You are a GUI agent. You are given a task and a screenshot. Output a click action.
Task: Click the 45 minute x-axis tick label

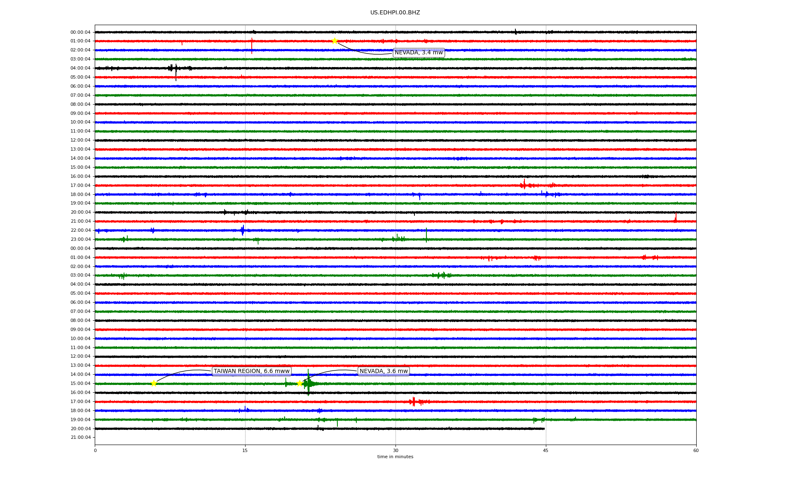[545, 450]
